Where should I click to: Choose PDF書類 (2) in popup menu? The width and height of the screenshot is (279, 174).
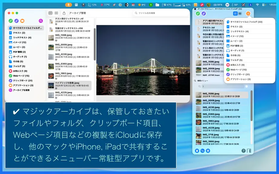249,46
